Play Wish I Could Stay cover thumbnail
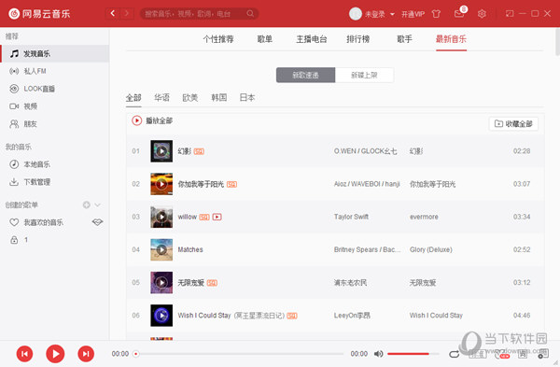 (161, 316)
